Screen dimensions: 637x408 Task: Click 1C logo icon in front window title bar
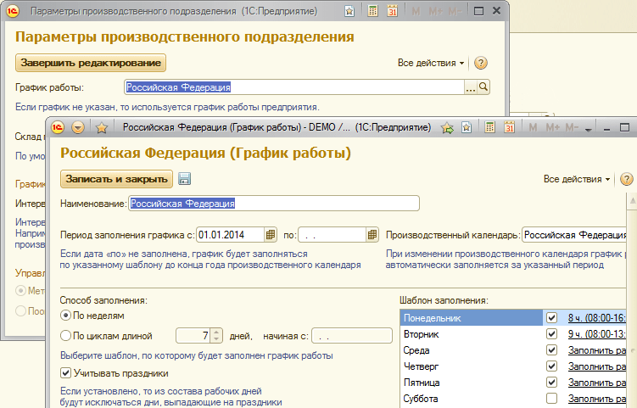click(x=58, y=127)
